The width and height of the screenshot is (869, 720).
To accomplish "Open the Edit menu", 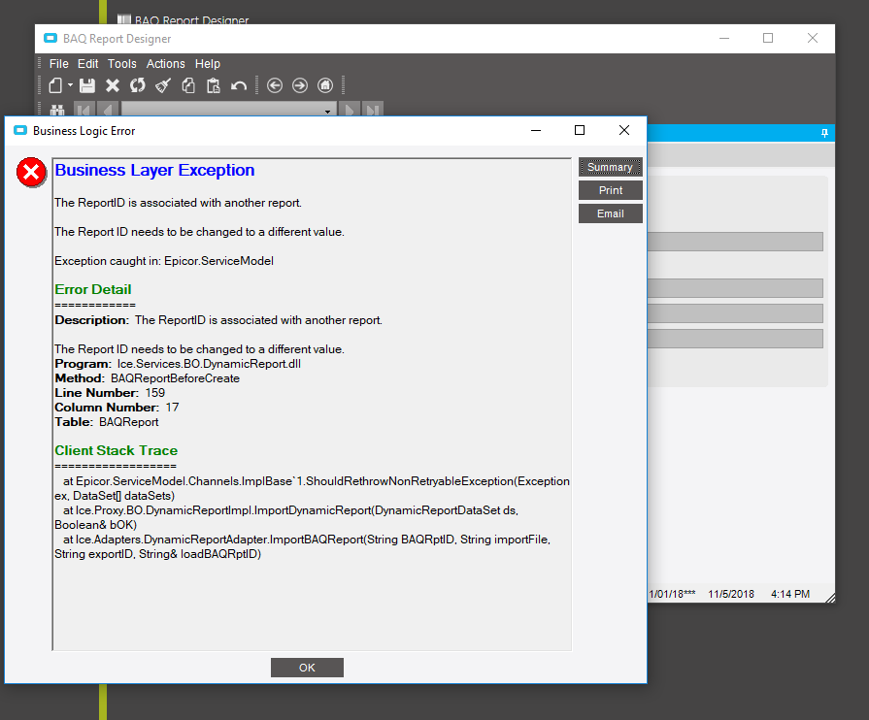I will coord(87,64).
